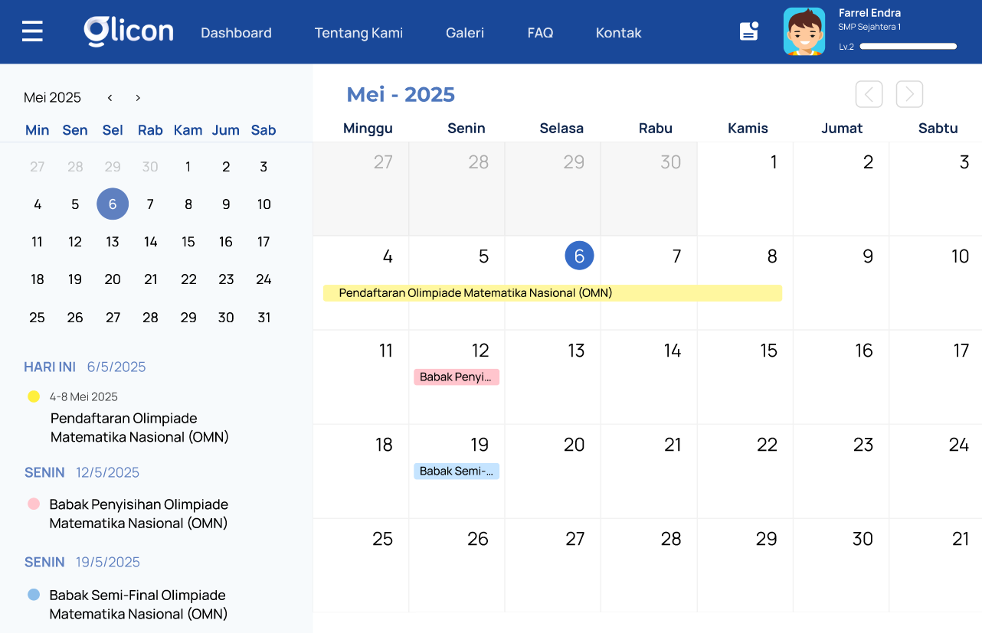This screenshot has width=982, height=633.
Task: Open the notifications card icon
Action: pyautogui.click(x=748, y=31)
